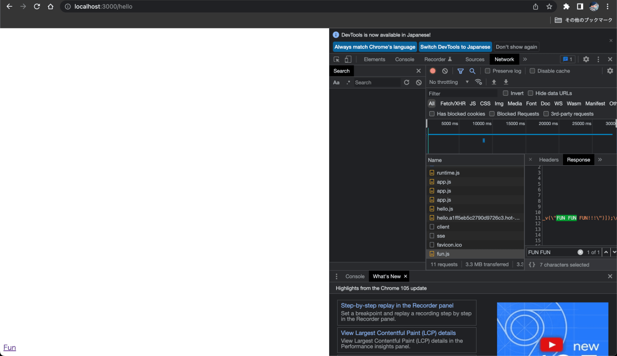Open the DevTools three-dot customize menu
Screen dimensions: 617x356
(x=598, y=59)
